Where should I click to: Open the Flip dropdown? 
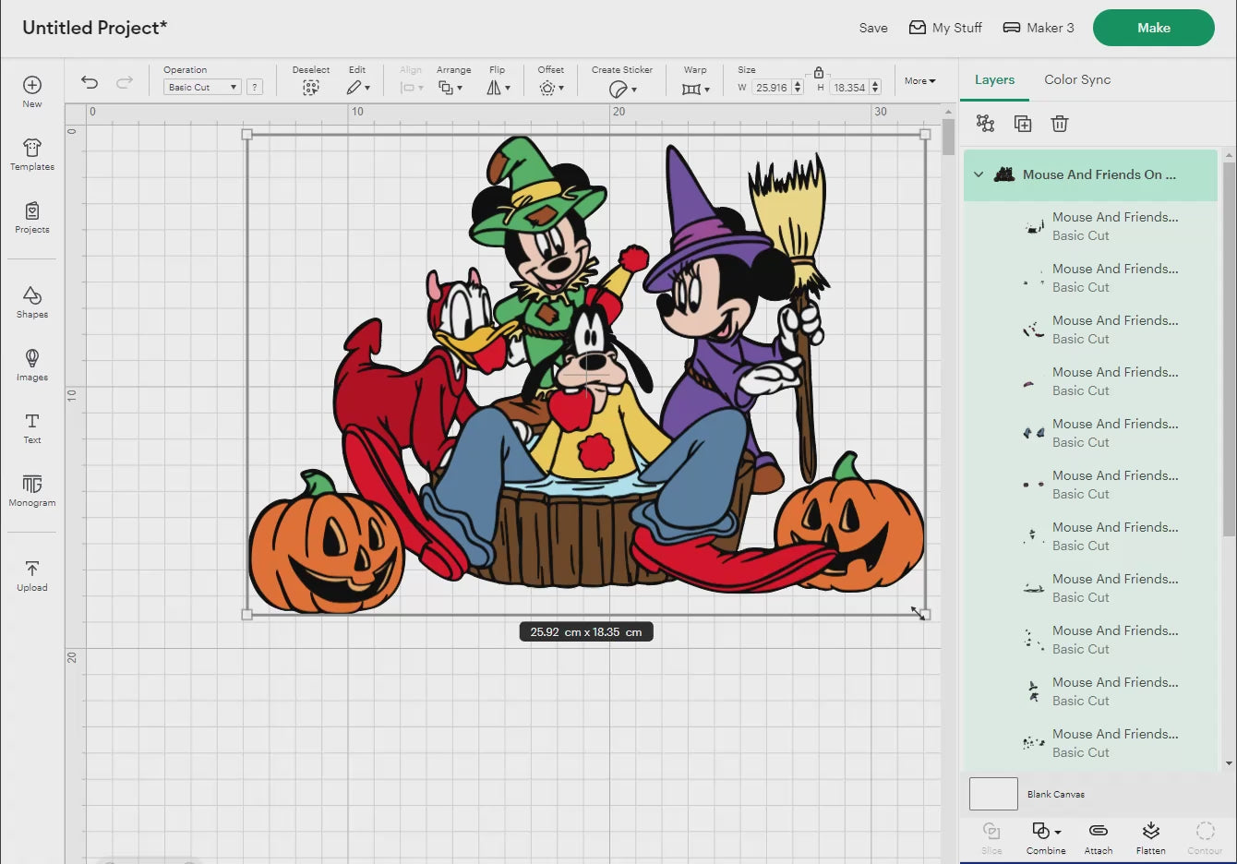pyautogui.click(x=498, y=88)
